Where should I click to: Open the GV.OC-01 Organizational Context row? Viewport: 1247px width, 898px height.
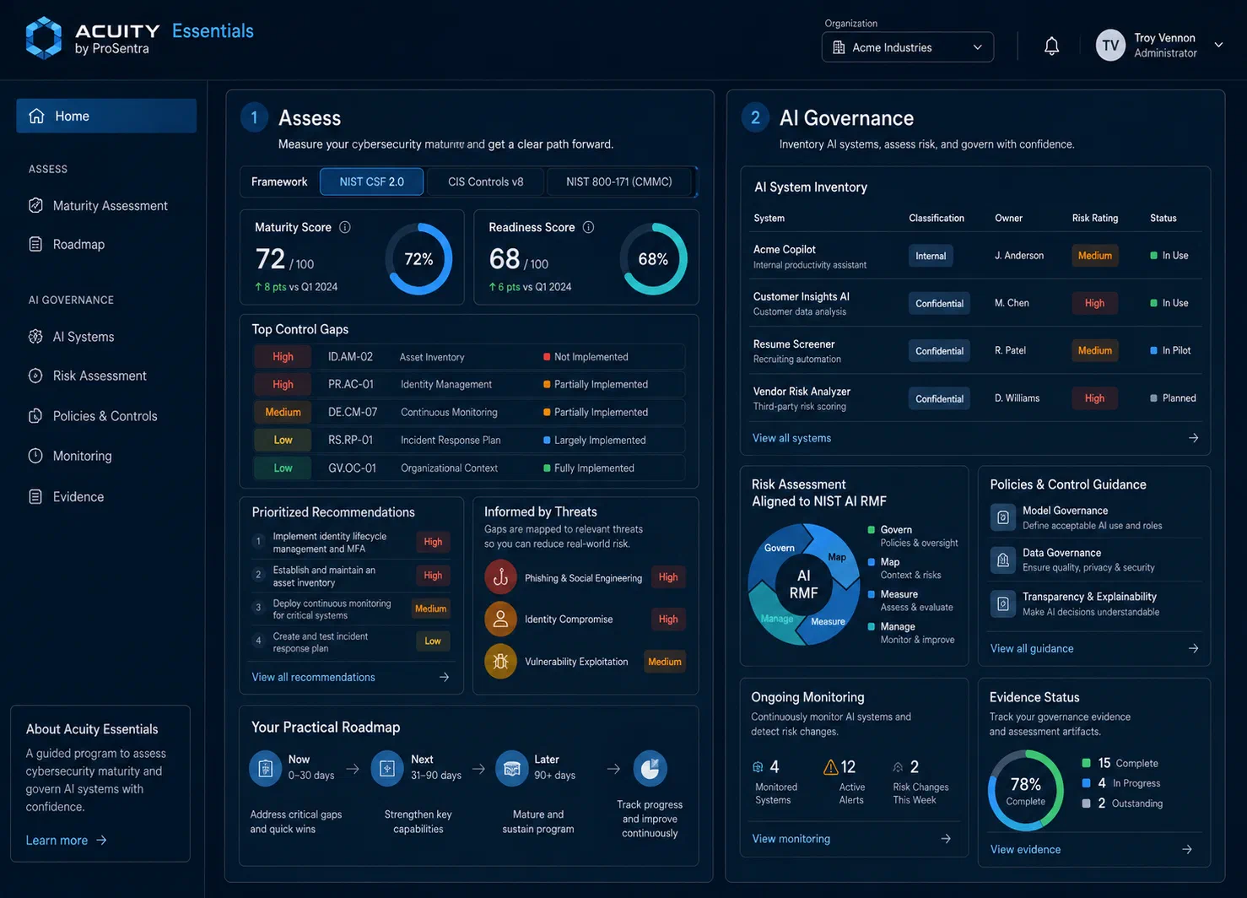coord(468,468)
